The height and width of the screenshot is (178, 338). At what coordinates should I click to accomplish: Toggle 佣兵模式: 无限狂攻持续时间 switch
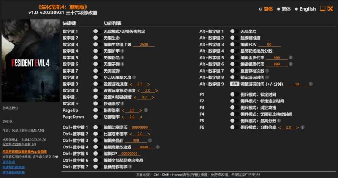pyautogui.click(x=234, y=114)
